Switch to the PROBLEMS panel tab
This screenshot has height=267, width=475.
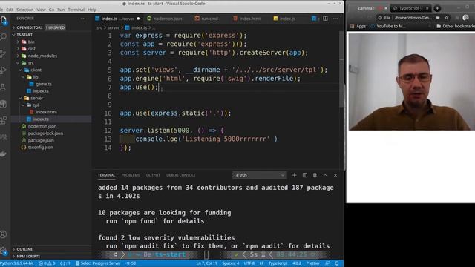point(131,175)
